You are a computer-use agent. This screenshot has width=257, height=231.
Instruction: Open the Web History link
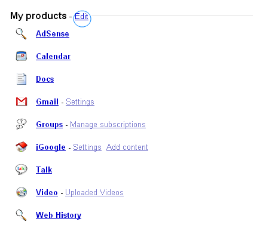coord(59,215)
